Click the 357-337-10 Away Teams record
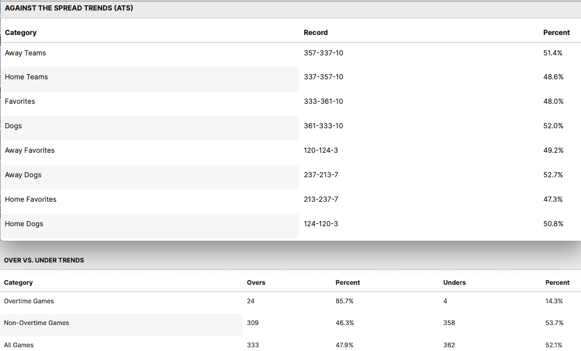The height and width of the screenshot is (351, 581). [323, 53]
